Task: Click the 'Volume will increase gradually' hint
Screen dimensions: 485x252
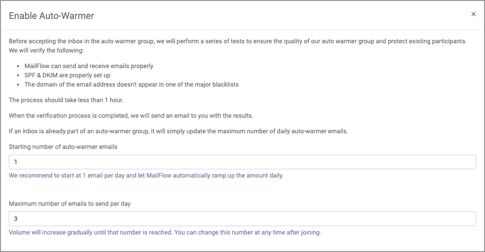Action: tap(165, 232)
